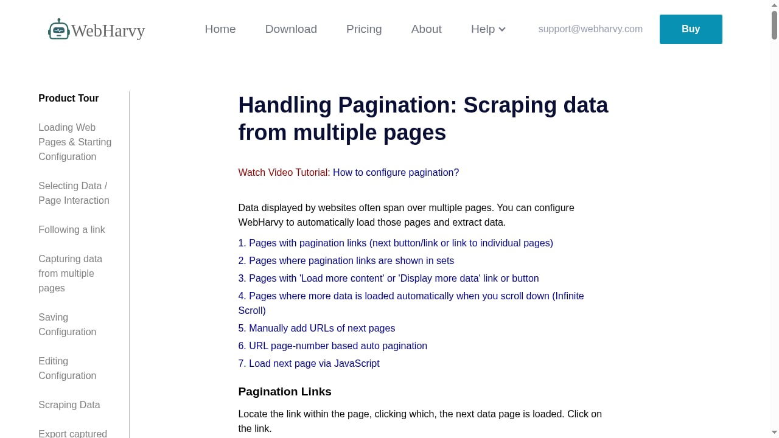Click the Buy button

coord(691,29)
